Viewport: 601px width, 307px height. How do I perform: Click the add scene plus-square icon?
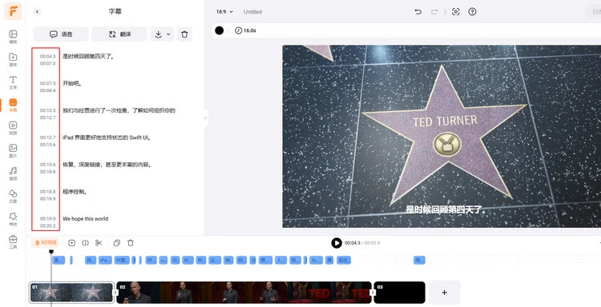pyautogui.click(x=71, y=243)
